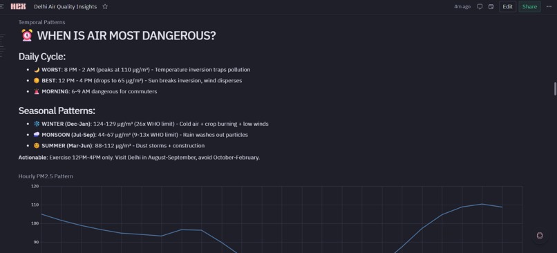Image resolution: width=557 pixels, height=253 pixels.
Task: Click the 110 y-axis label on chart
Action: 35,205
